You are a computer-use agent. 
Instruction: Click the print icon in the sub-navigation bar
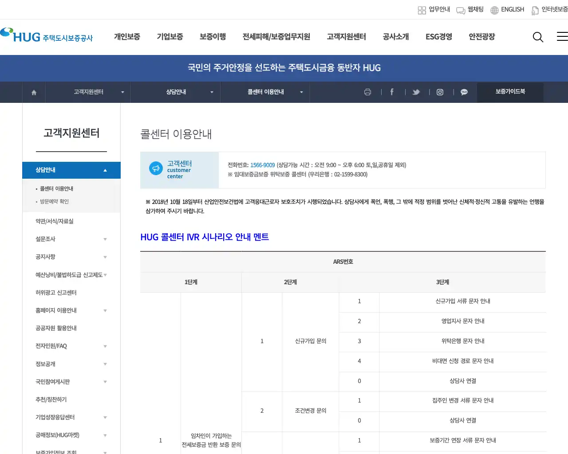coord(367,92)
